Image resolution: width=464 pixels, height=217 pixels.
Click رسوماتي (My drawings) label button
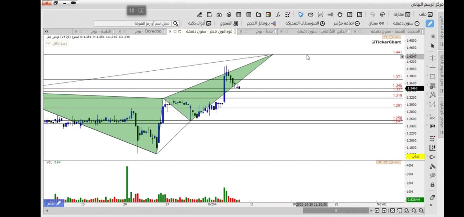coord(56,44)
